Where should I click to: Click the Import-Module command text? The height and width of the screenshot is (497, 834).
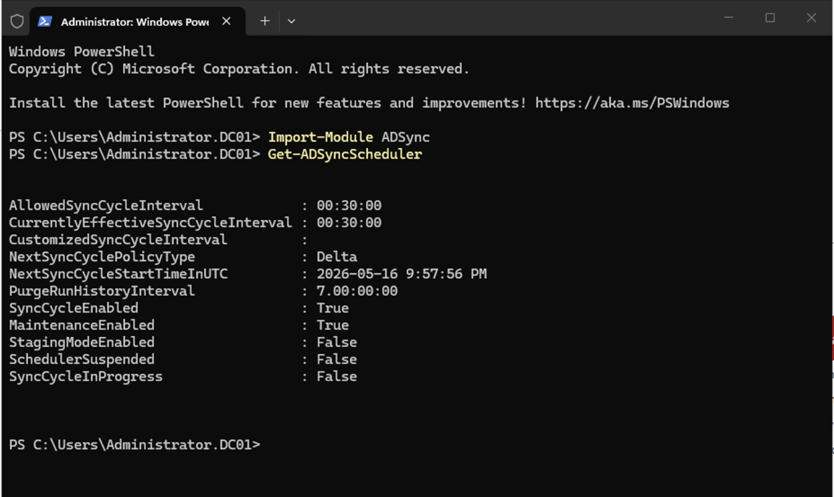click(320, 137)
